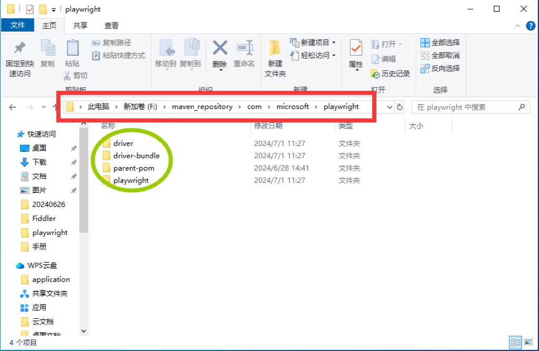Image resolution: width=539 pixels, height=351 pixels.
Task: Select the driver-bundle folder
Action: pyautogui.click(x=131, y=156)
